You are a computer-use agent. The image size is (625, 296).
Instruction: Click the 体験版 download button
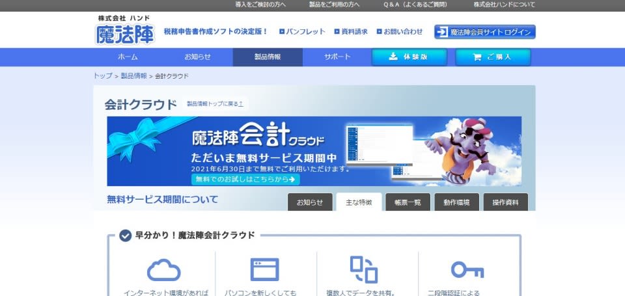410,57
